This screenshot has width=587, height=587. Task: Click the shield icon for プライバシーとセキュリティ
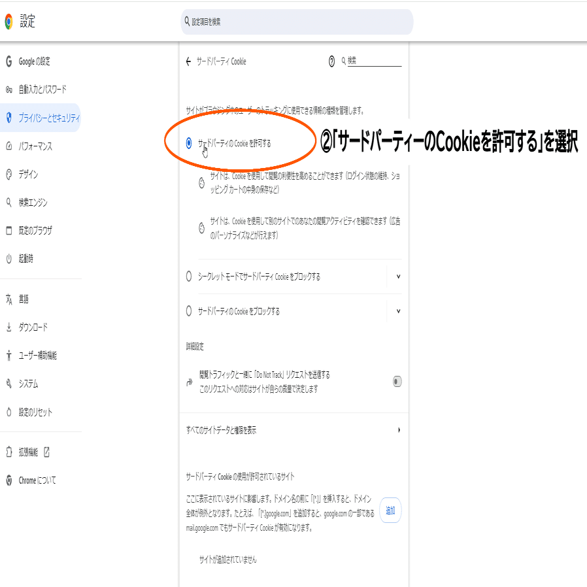tap(9, 118)
